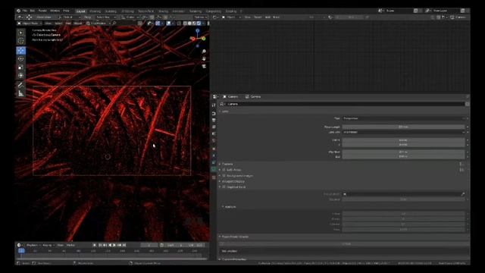485x273 pixels.
Task: Select the Transform tool
Action: pos(20,76)
